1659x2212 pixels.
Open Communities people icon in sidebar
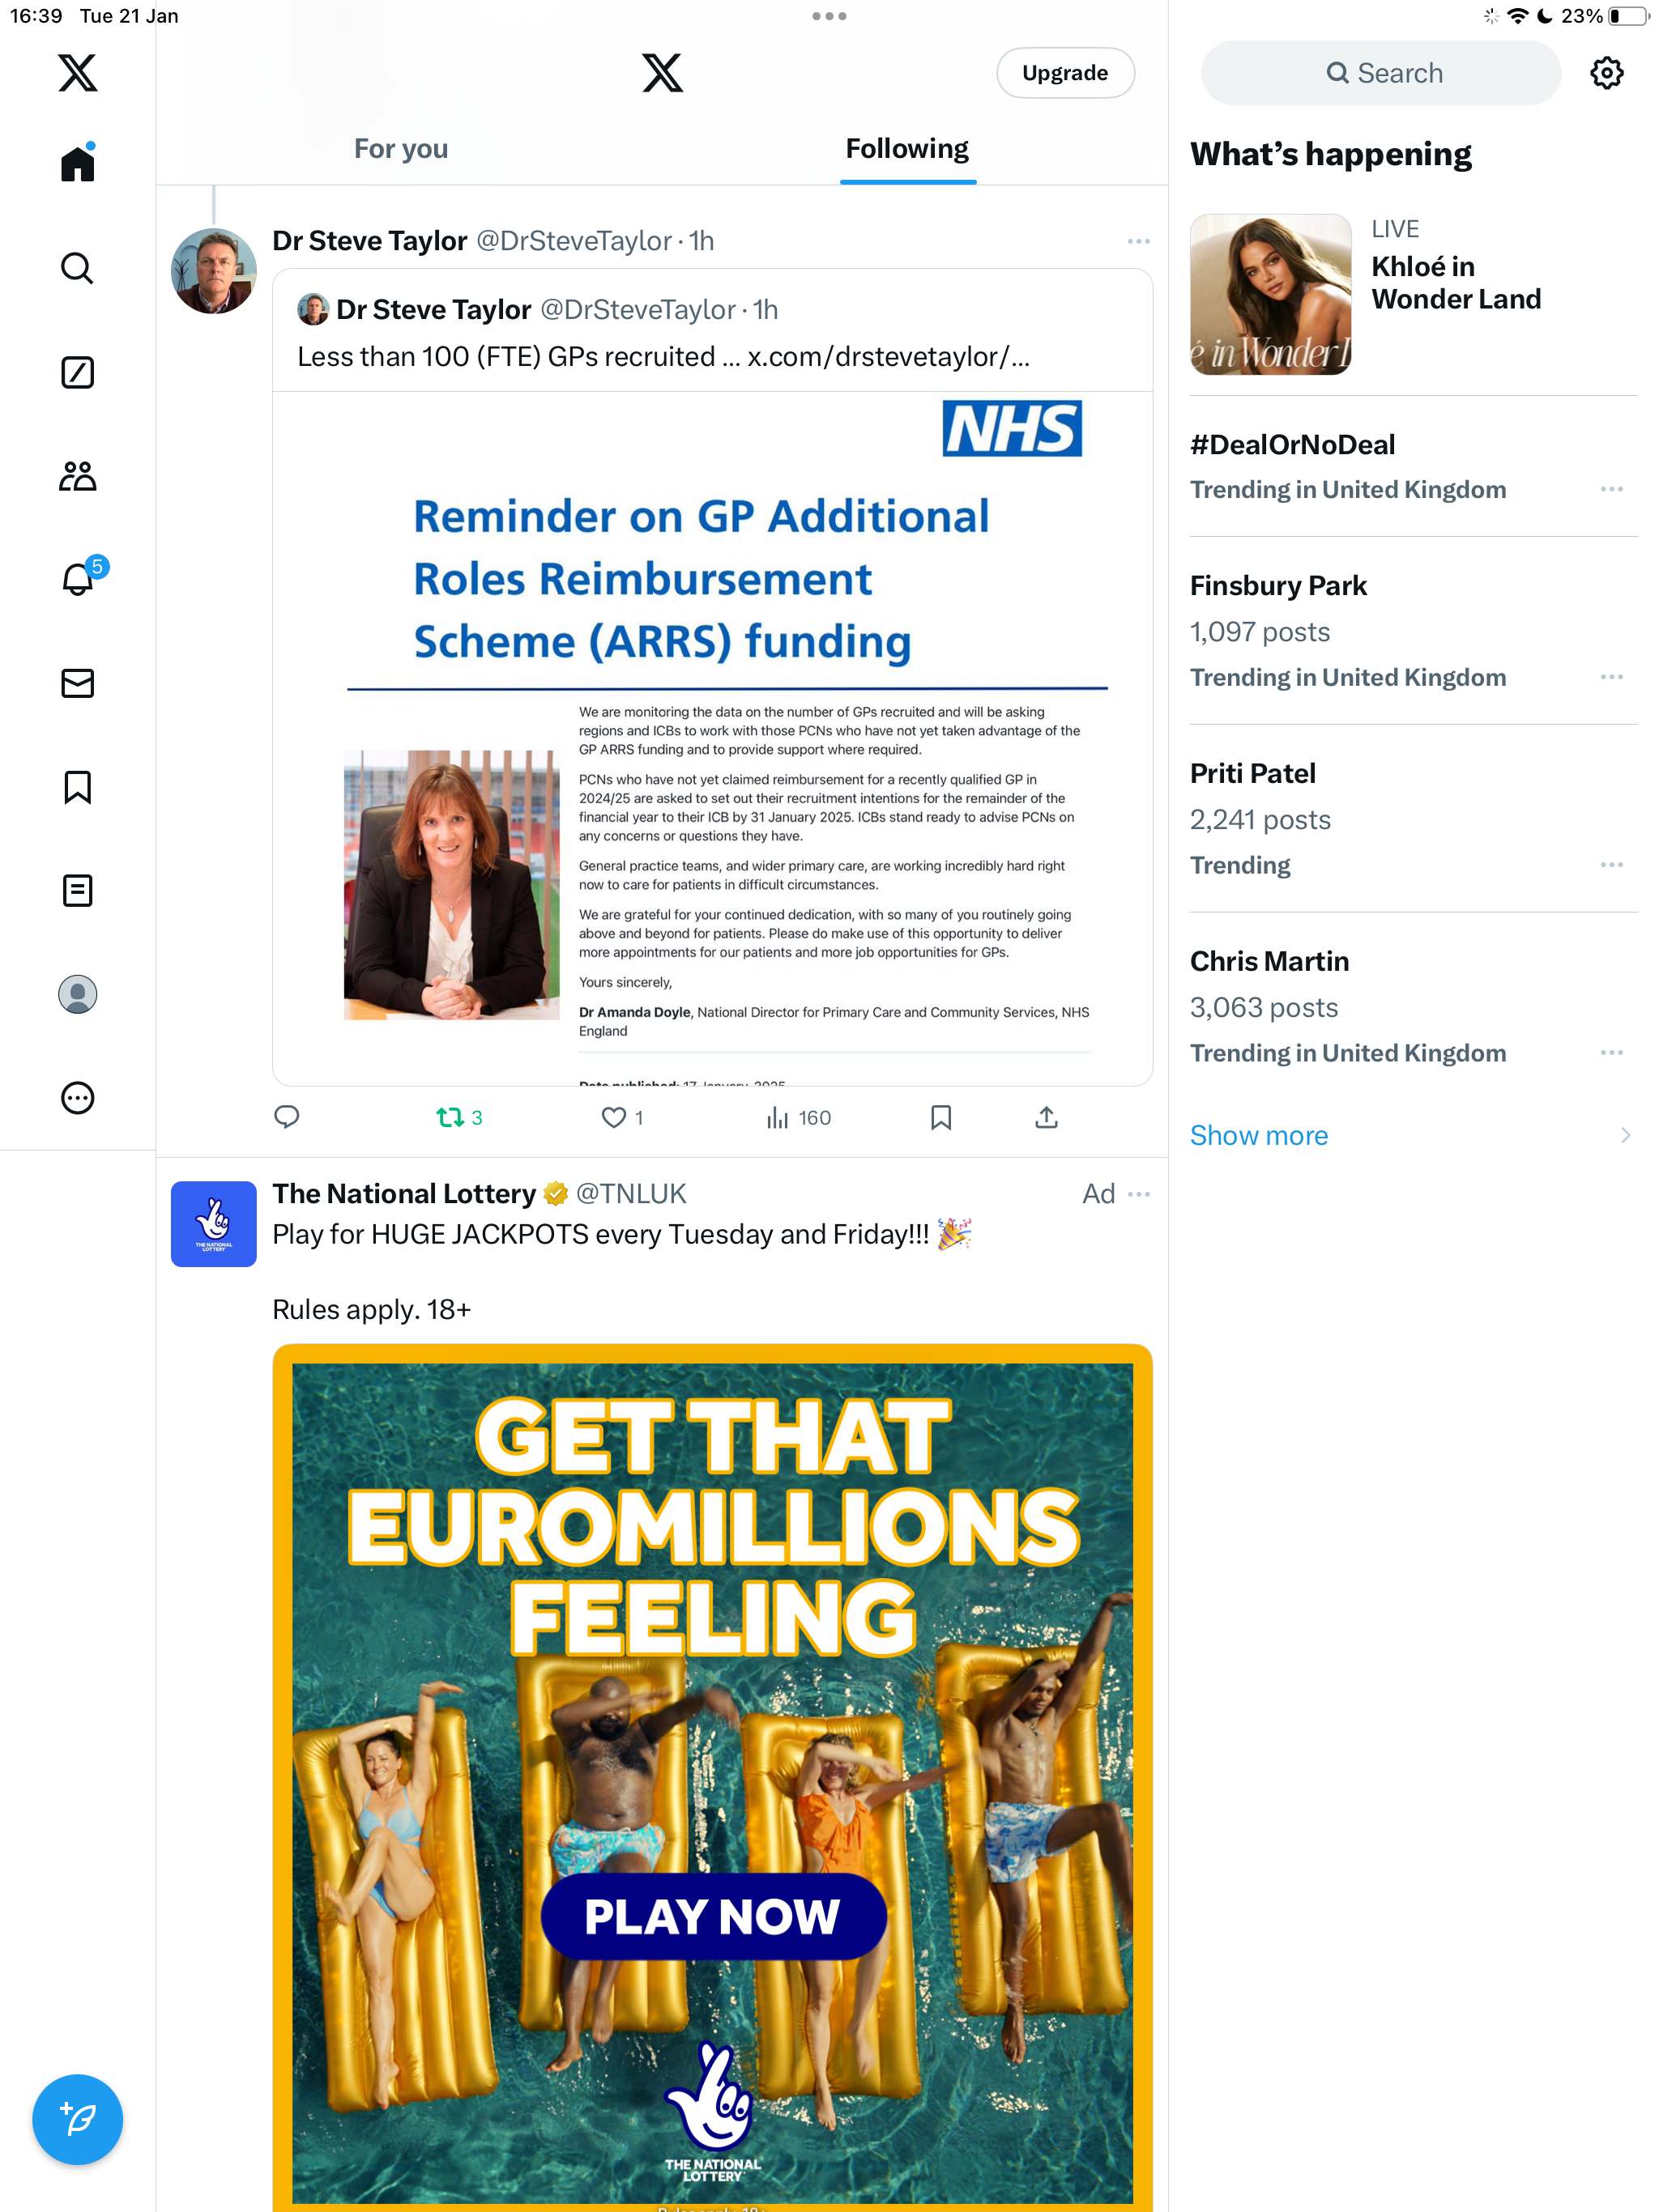pos(77,476)
